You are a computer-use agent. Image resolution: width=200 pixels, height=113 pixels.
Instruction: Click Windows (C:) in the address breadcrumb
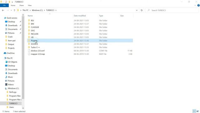point(37,10)
